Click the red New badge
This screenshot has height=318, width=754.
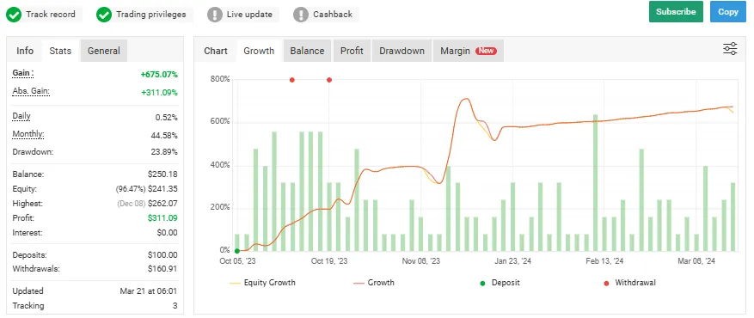(486, 51)
